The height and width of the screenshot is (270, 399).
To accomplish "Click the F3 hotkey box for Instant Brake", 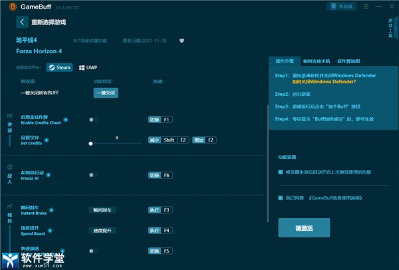I will (160, 210).
